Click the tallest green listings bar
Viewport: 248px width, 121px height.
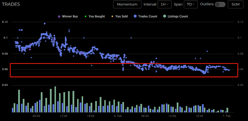pyautogui.click(x=55, y=99)
